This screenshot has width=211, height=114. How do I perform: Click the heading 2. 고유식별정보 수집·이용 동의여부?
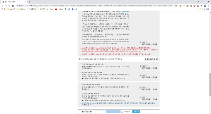(x=91, y=72)
